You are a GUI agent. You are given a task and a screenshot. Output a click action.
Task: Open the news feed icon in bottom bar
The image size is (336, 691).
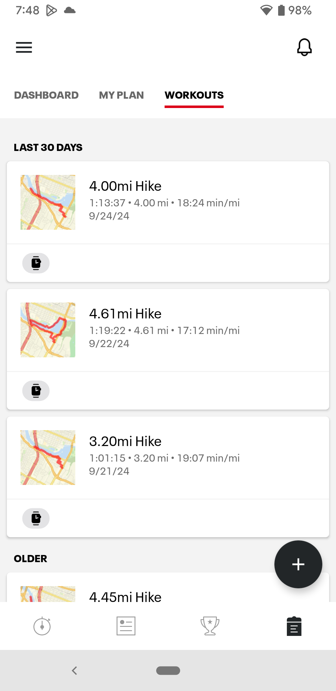tap(126, 626)
